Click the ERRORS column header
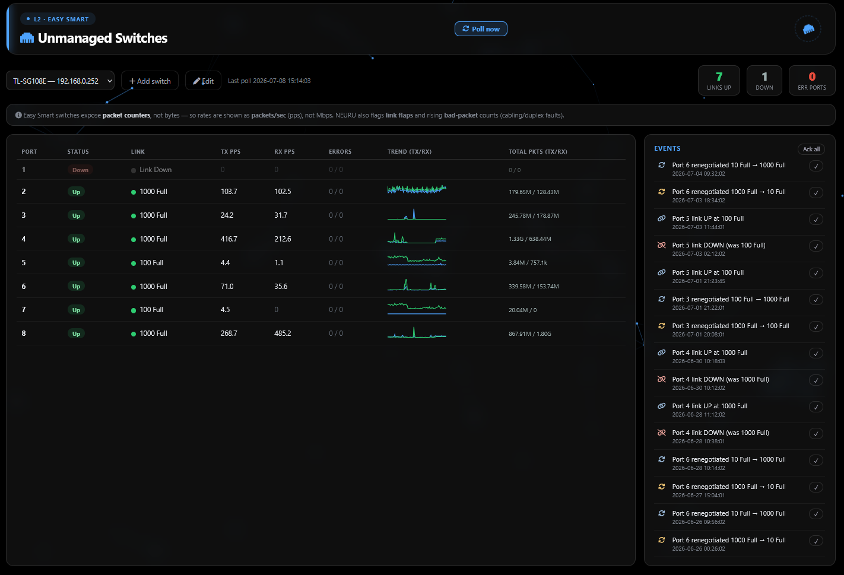Screen dimensions: 844x575 coord(340,152)
